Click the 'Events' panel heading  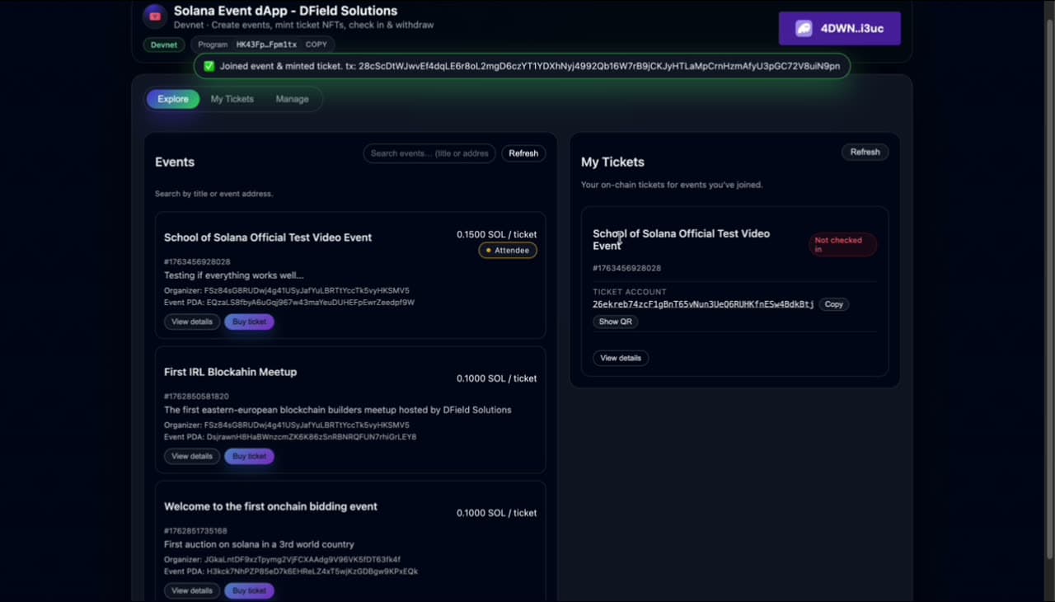175,162
